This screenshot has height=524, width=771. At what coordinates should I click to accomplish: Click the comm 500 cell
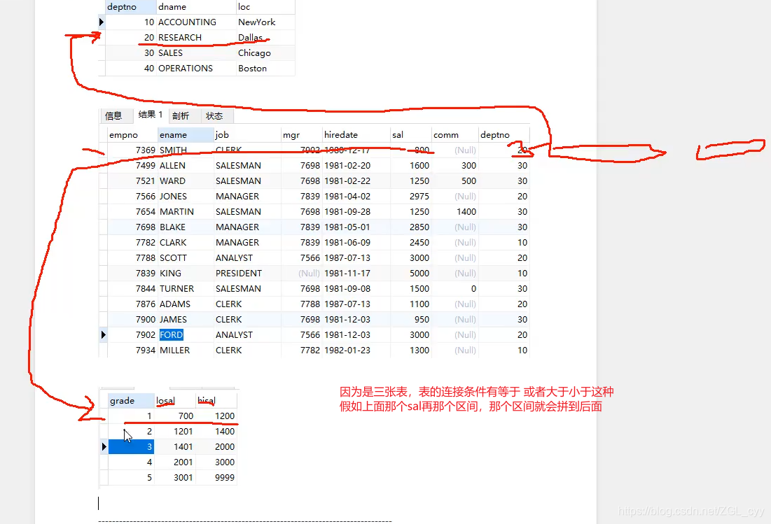[x=455, y=180]
